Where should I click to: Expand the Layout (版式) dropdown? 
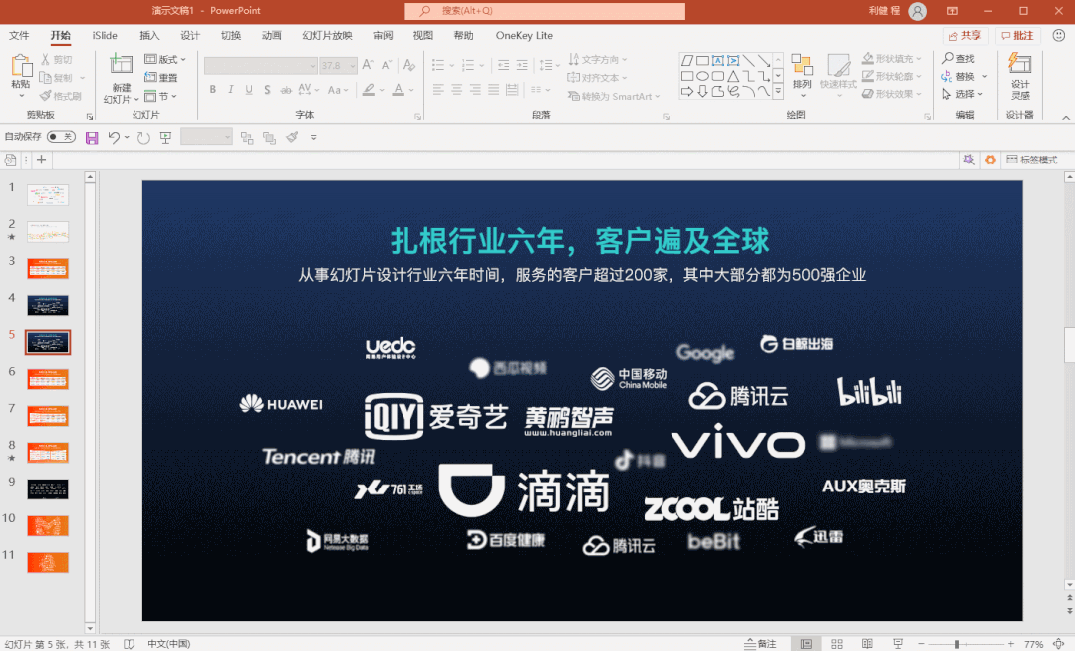[165, 59]
